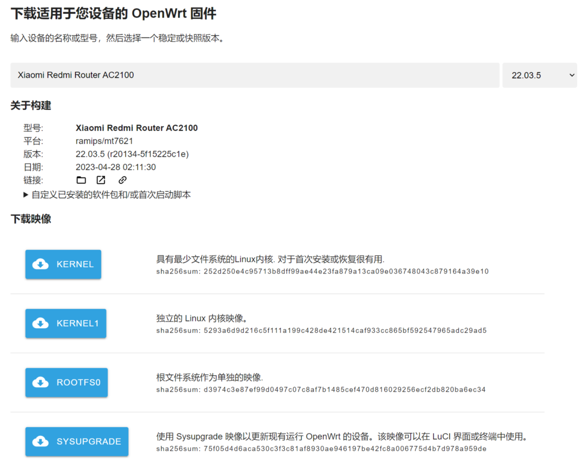The image size is (583, 463).
Task: Click the build date 2023-04-28 02:11:30
Action: tap(116, 167)
